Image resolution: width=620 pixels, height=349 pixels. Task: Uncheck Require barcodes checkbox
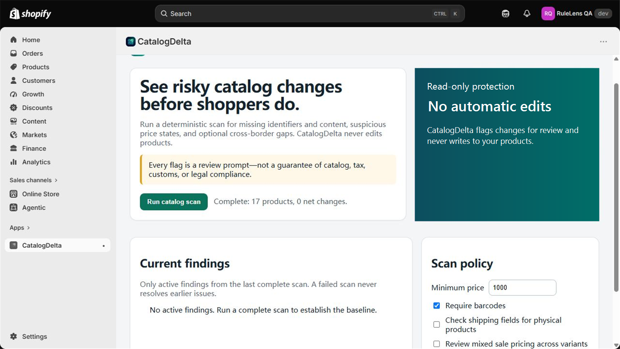(436, 306)
